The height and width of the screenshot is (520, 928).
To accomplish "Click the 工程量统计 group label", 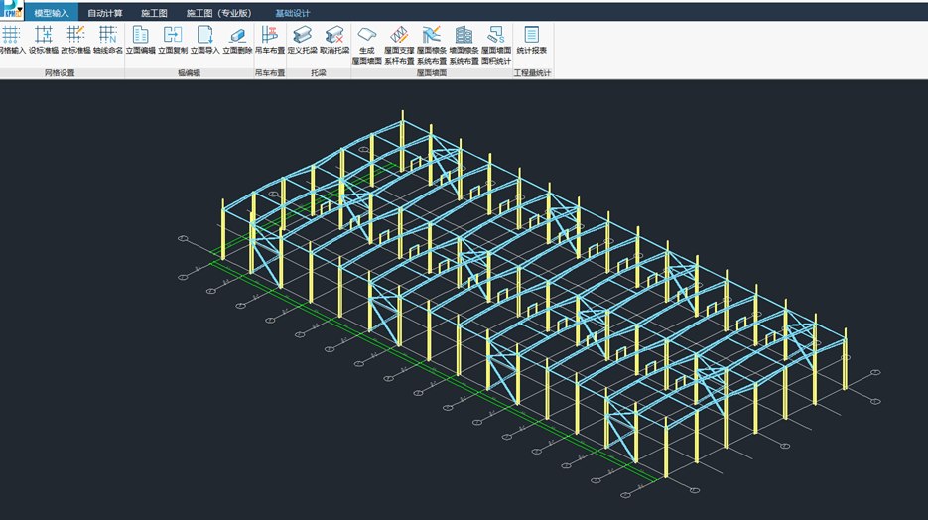I will (x=532, y=73).
